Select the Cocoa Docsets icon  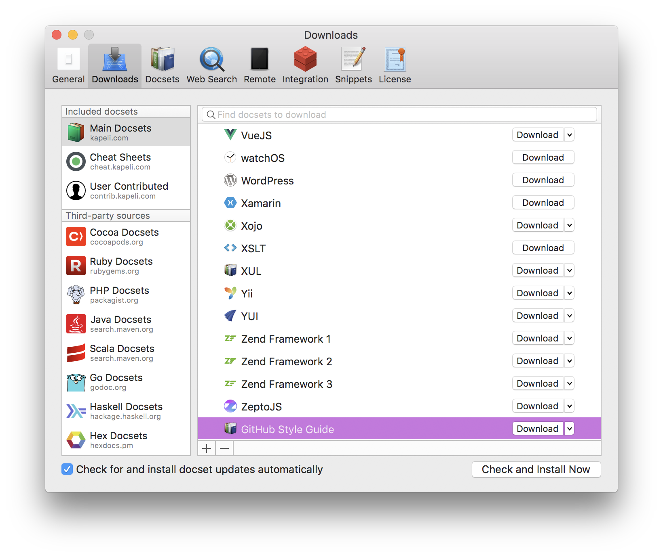pyautogui.click(x=76, y=237)
